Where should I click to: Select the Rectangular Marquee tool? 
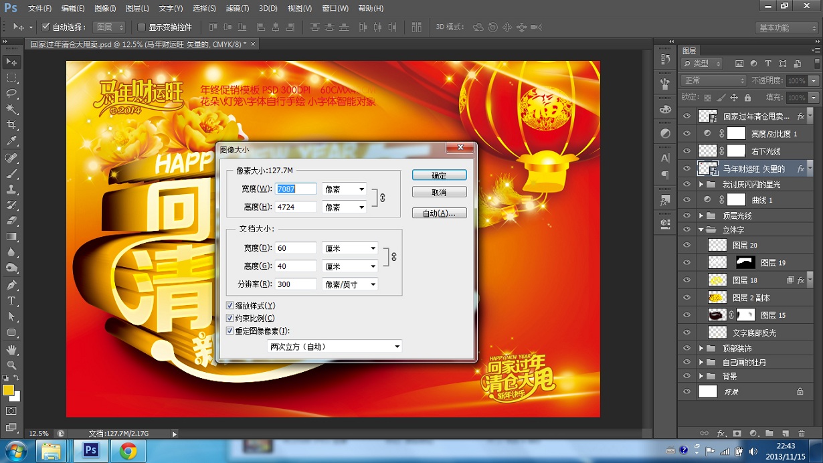[x=11, y=78]
